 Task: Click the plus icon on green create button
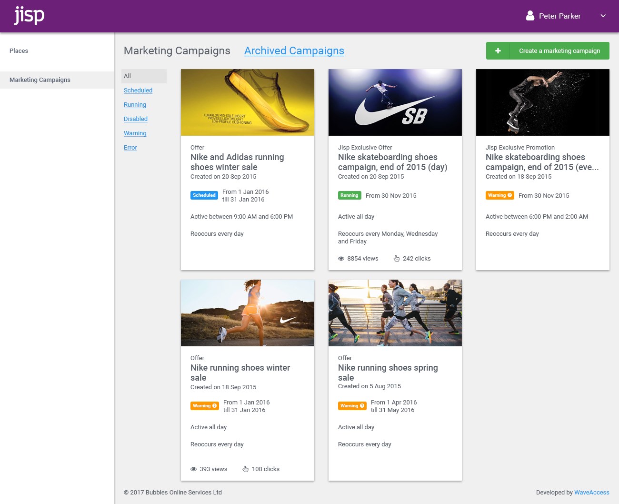pyautogui.click(x=498, y=51)
